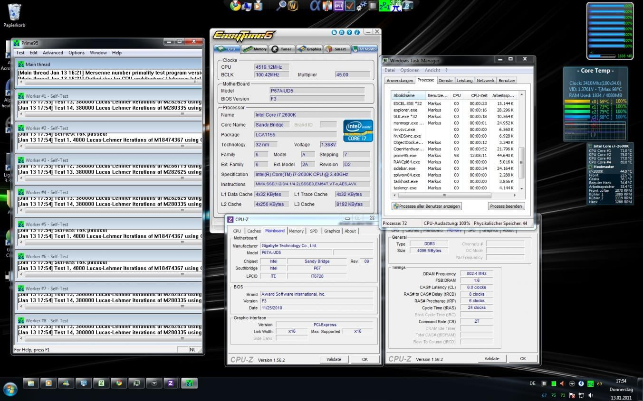Click OK in Memory CPU-Z window
The image size is (643, 401).
523,359
